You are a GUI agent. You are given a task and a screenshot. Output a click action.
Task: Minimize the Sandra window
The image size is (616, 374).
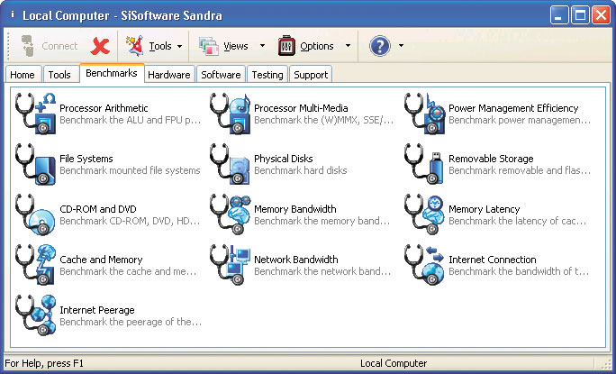559,15
